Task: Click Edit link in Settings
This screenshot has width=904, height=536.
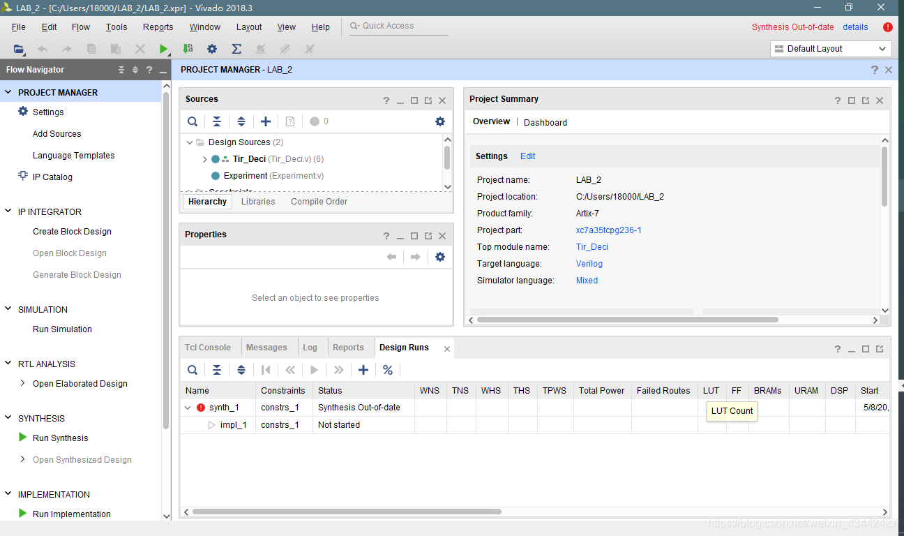Action: (528, 156)
